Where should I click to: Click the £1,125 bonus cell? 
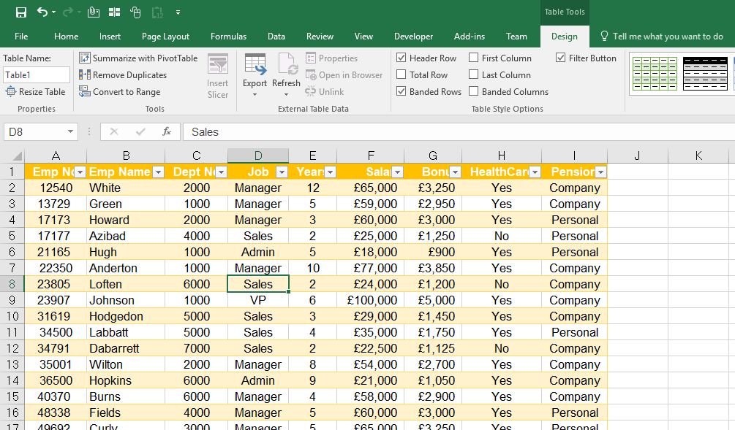pos(433,348)
